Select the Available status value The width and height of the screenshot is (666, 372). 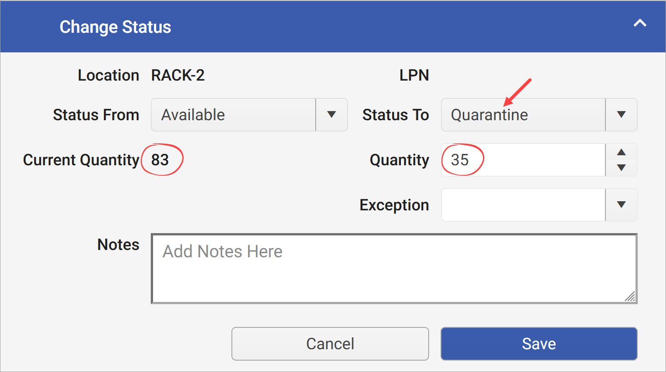point(193,115)
